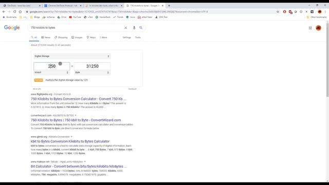
Task: Click the 31250 byte result field
Action: click(x=93, y=66)
